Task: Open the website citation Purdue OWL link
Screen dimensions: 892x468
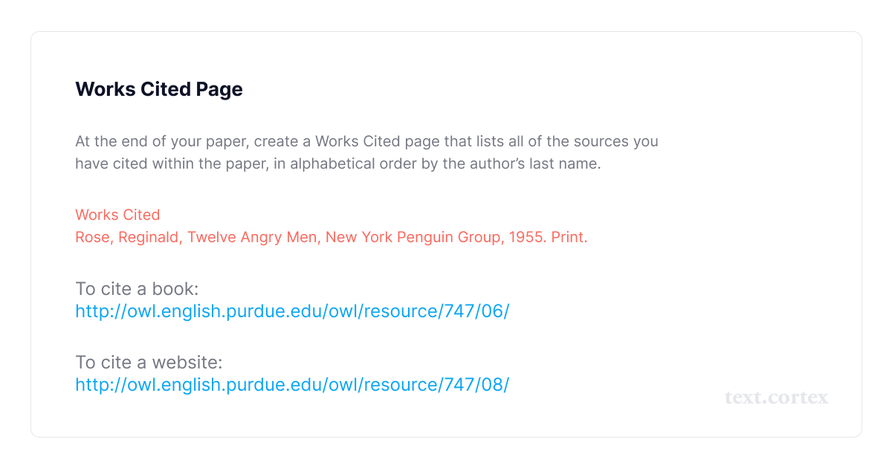Action: pyautogui.click(x=291, y=385)
